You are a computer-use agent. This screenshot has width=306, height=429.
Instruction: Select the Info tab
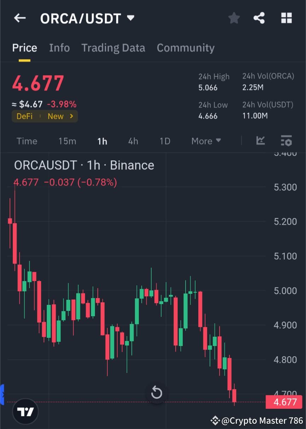tap(59, 48)
